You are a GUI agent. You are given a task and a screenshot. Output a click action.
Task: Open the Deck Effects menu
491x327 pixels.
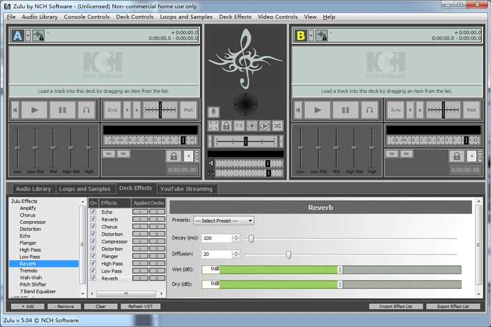(235, 17)
